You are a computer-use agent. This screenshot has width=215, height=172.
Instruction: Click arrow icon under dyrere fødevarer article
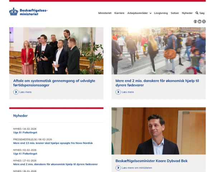click(x=118, y=92)
